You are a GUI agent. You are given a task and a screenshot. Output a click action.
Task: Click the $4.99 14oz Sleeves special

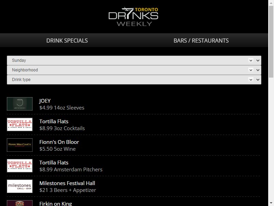click(62, 107)
